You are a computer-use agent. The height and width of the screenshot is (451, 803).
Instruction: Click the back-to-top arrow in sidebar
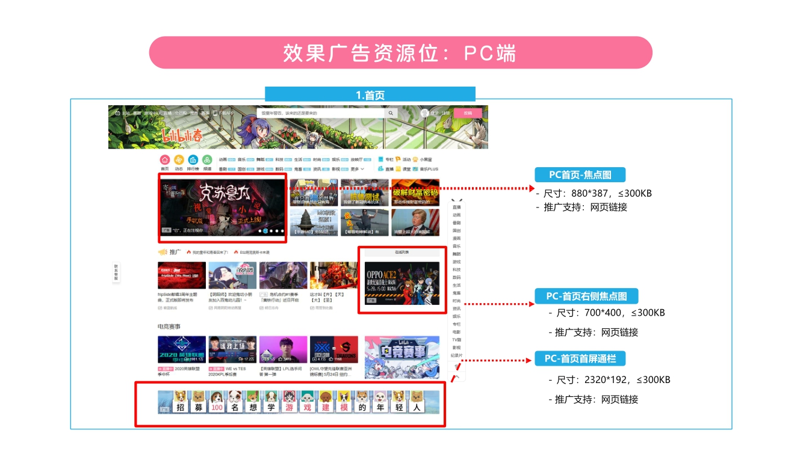[457, 377]
